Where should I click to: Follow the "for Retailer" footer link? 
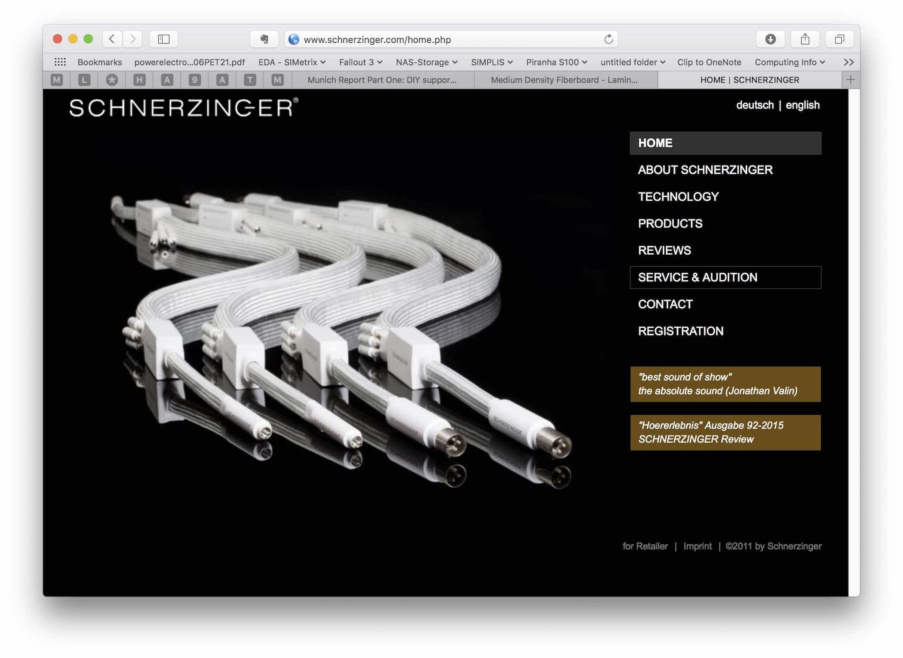[645, 546]
